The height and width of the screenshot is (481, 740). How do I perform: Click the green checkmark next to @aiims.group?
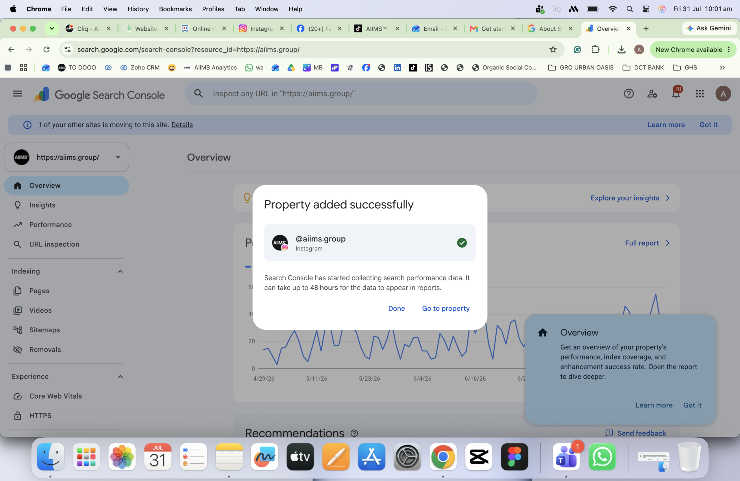click(462, 243)
